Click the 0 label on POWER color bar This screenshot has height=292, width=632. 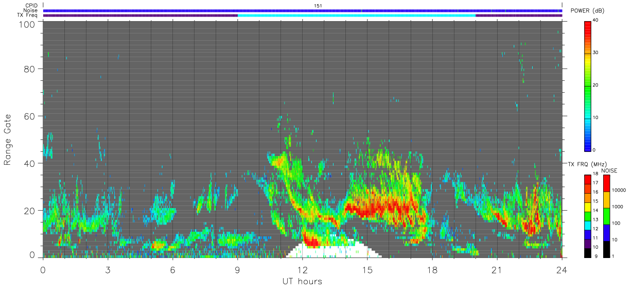point(594,150)
